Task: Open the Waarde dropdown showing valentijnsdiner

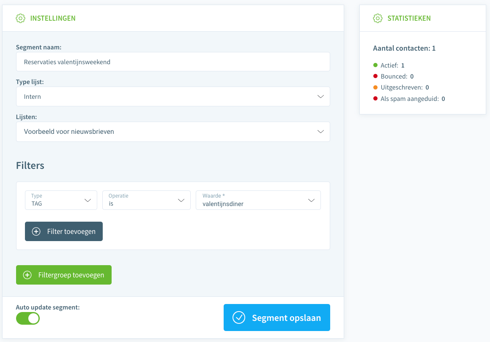Action: pyautogui.click(x=258, y=200)
